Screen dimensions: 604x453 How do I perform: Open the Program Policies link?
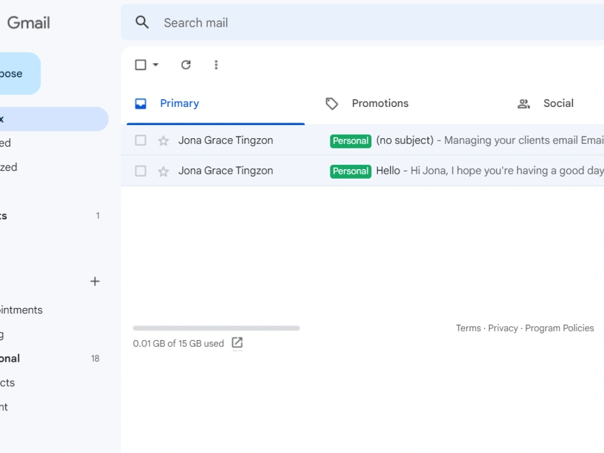(559, 328)
